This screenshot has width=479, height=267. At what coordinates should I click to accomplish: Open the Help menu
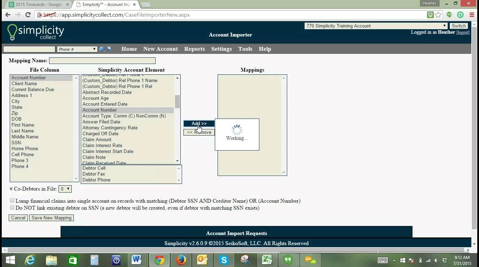click(x=265, y=49)
